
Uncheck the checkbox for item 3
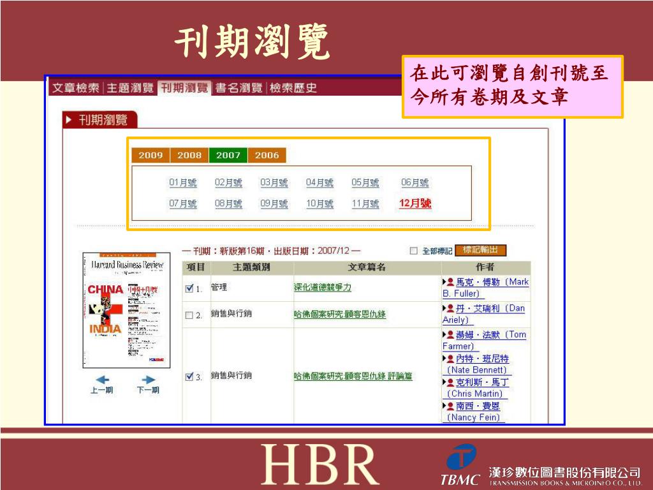click(189, 376)
